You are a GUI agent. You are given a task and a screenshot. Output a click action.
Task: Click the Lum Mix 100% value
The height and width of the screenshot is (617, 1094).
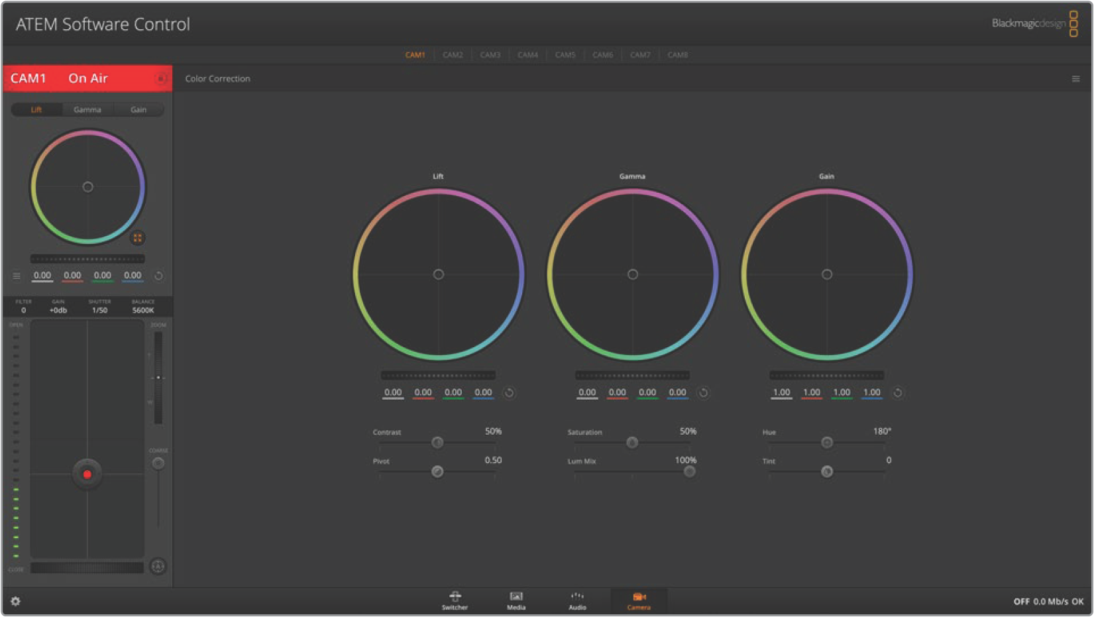pos(686,461)
